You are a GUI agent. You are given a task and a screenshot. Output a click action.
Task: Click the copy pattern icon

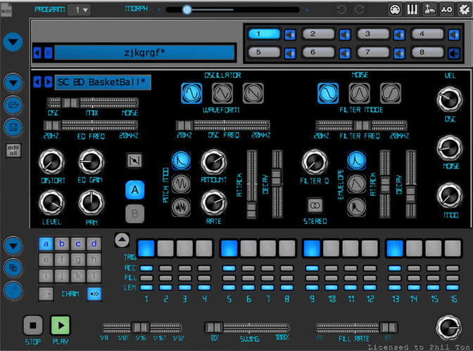pyautogui.click(x=13, y=267)
